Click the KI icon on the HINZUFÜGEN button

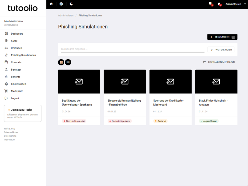tap(233, 37)
